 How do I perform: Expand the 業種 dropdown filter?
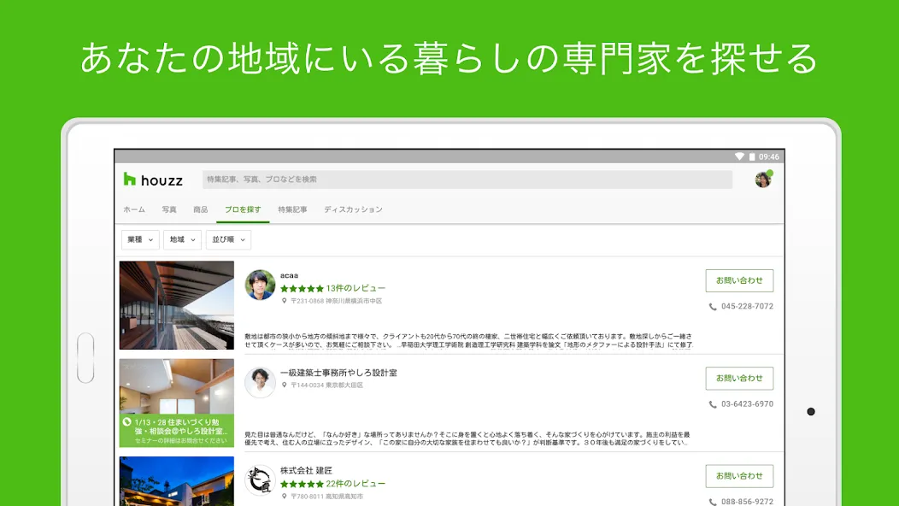[140, 240]
